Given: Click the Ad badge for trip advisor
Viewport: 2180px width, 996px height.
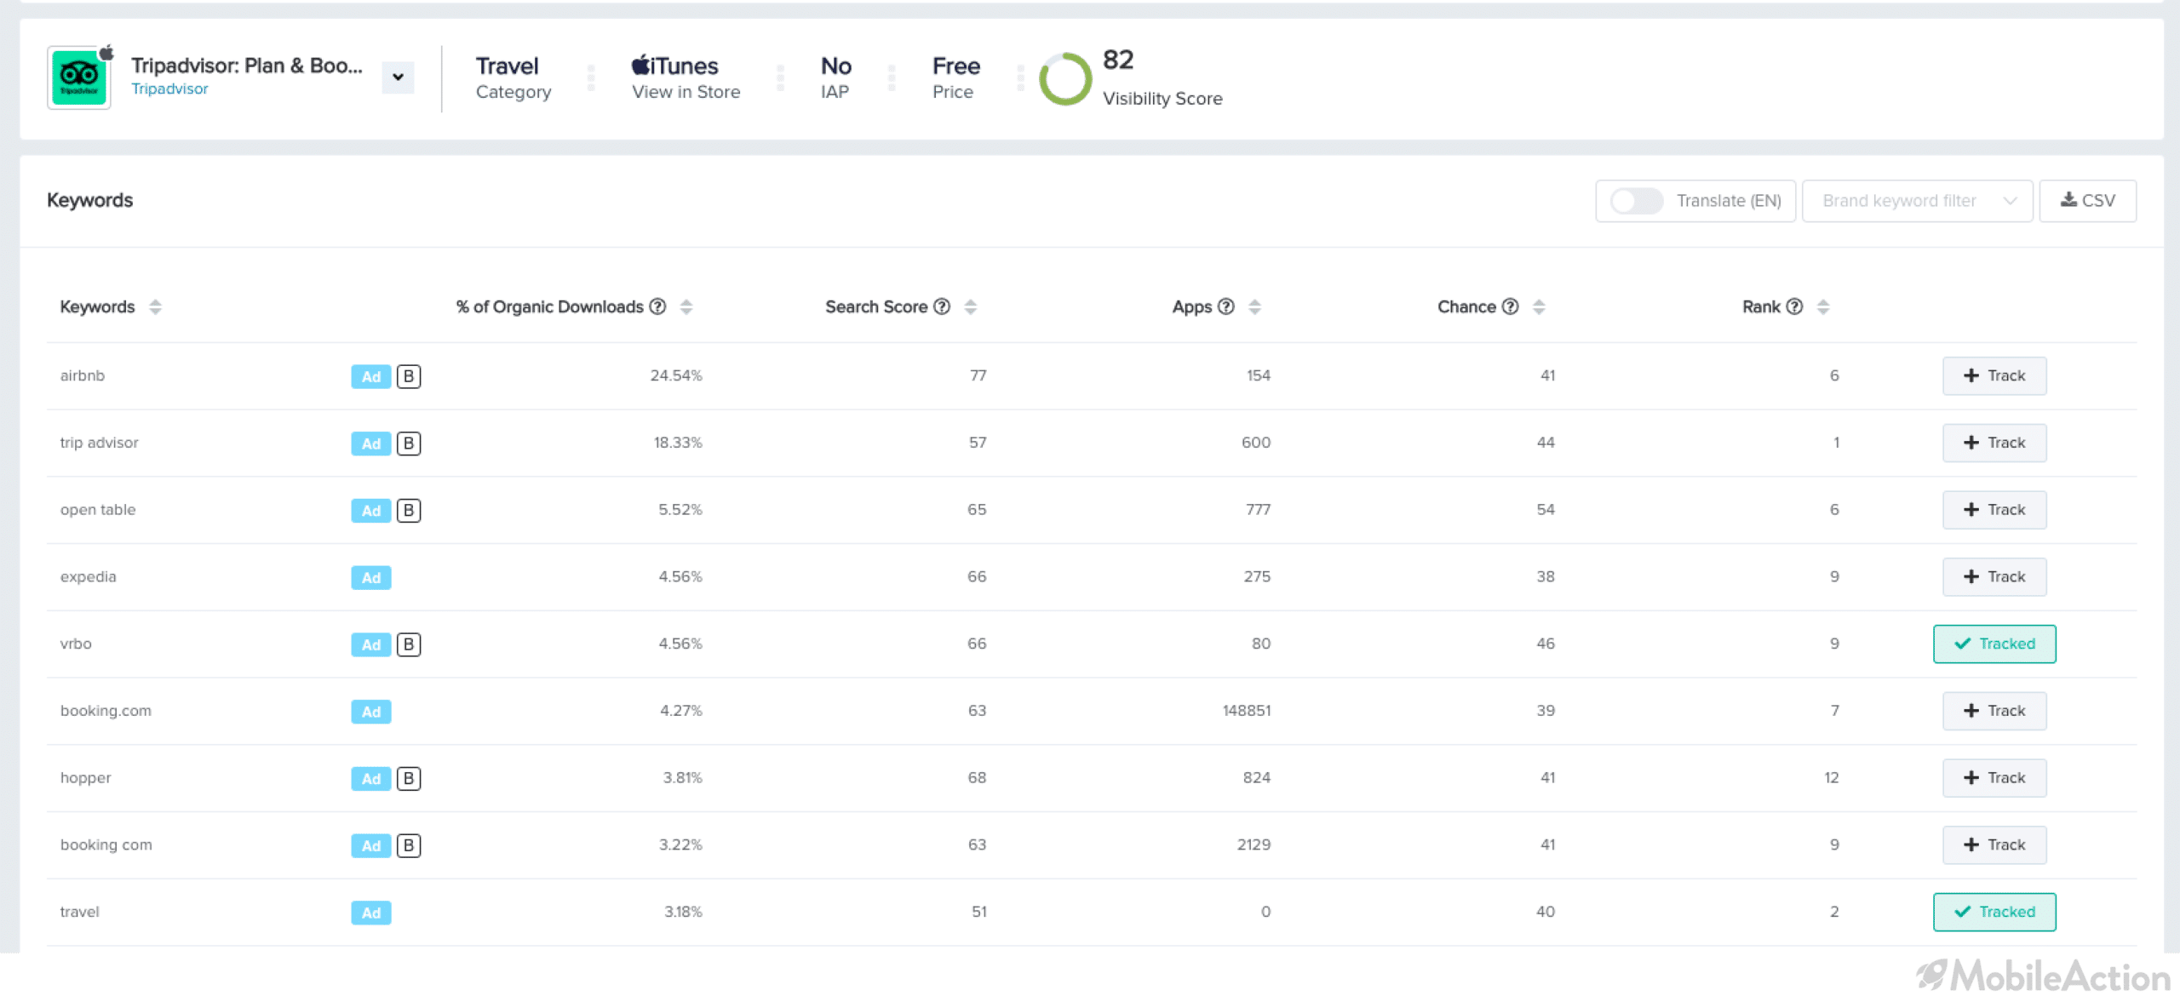Looking at the screenshot, I should pyautogui.click(x=371, y=444).
